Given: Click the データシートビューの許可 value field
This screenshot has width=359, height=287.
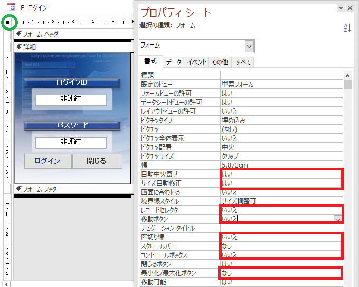Looking at the screenshot, I should pyautogui.click(x=281, y=103).
